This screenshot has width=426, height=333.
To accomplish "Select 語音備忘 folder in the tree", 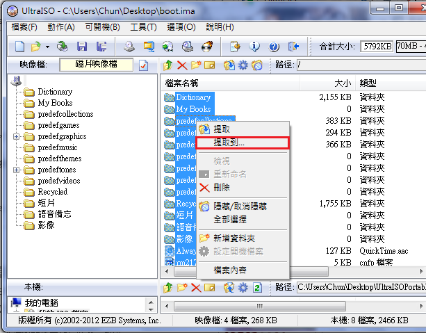I will click(x=55, y=214).
